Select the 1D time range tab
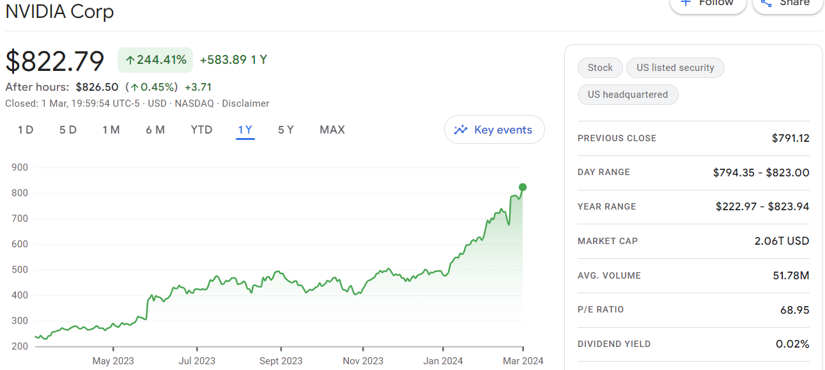Viewport: 825px width, 370px height. 26,130
